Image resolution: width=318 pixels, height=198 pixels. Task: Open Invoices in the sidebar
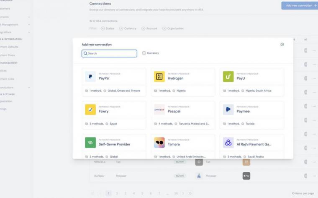[x=3, y=71]
